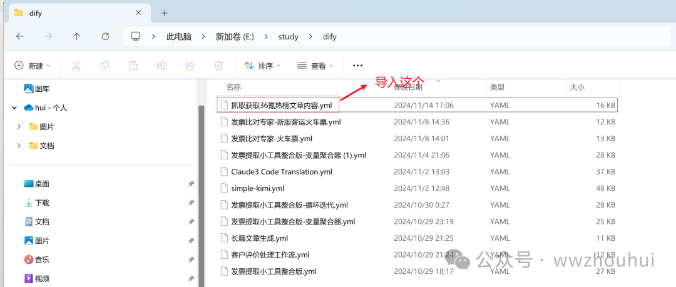The width and height of the screenshot is (676, 287).
Task: Sort by the 大小 column header
Action: point(577,87)
